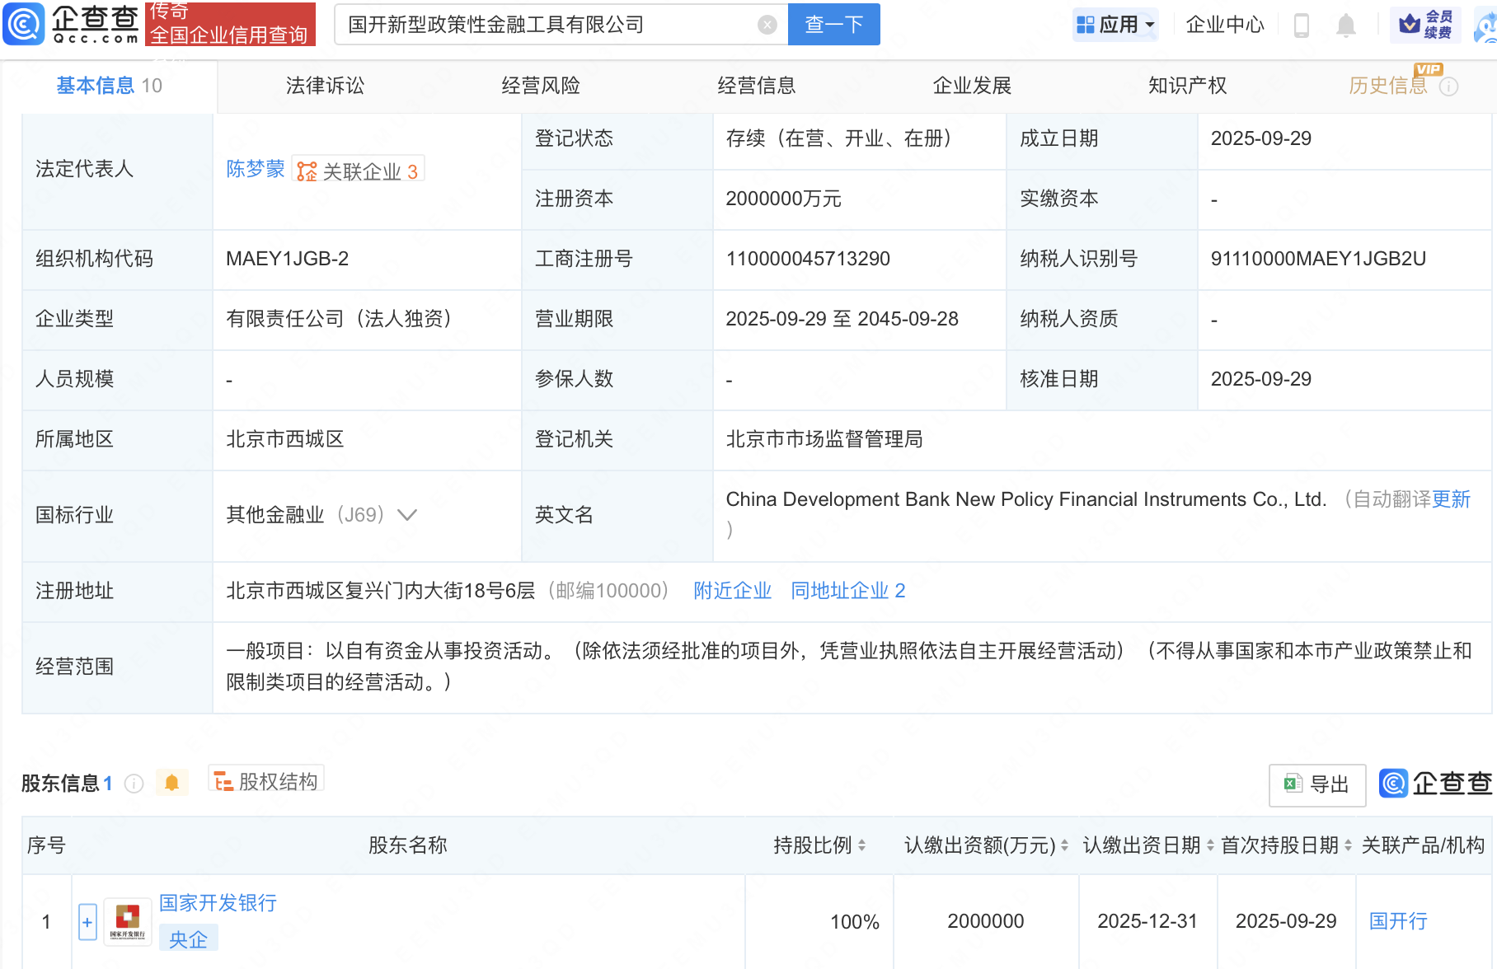Screen dimensions: 1497x969
Task: Export shareholder data with 导出 button
Action: coord(1316,784)
